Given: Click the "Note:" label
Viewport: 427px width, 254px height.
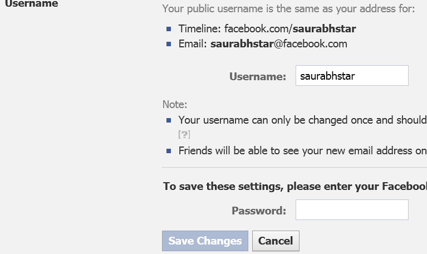Looking at the screenshot, I should (x=175, y=104).
